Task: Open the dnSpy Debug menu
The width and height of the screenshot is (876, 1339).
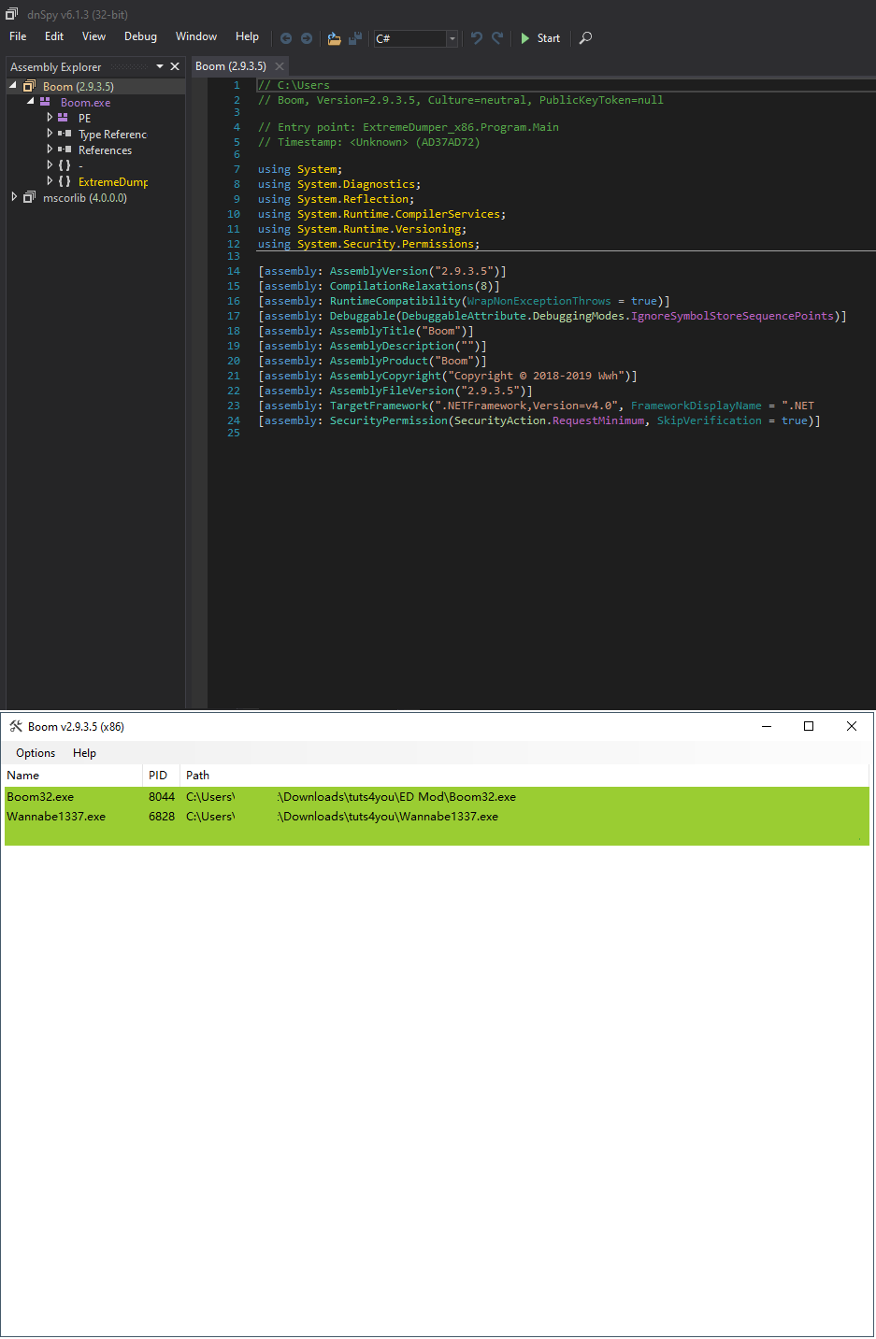Action: coord(140,36)
